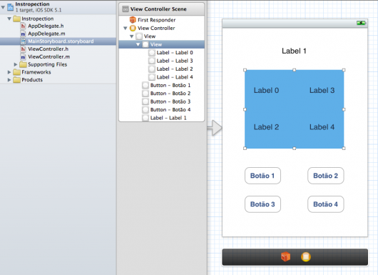This screenshot has width=378, height=275.
Task: Select Button - Botão 2 in the outline
Action: [166, 94]
